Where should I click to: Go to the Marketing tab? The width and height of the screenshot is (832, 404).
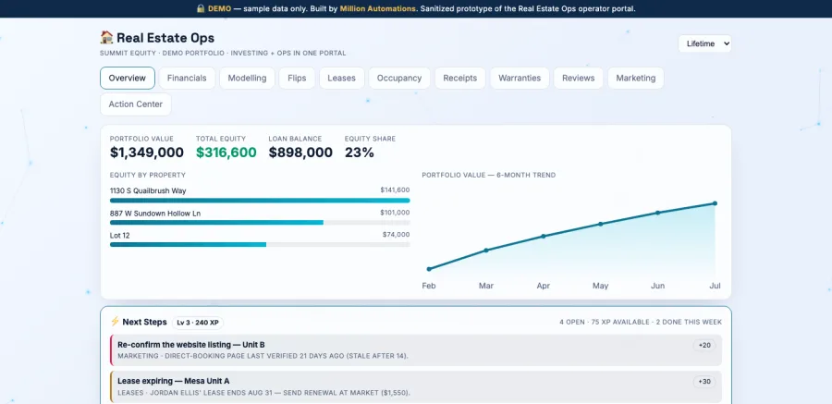[636, 78]
